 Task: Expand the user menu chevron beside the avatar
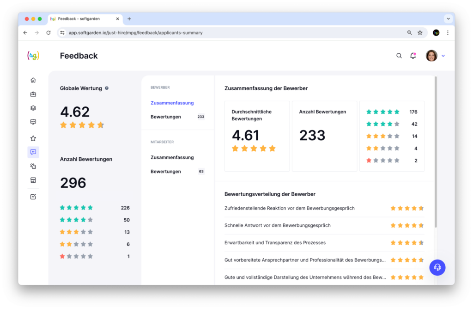(443, 56)
